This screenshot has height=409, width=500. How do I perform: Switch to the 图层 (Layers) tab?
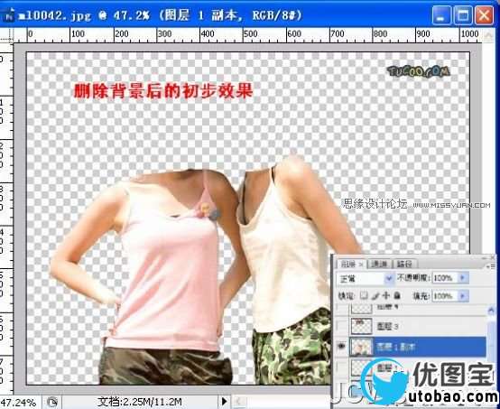350,264
